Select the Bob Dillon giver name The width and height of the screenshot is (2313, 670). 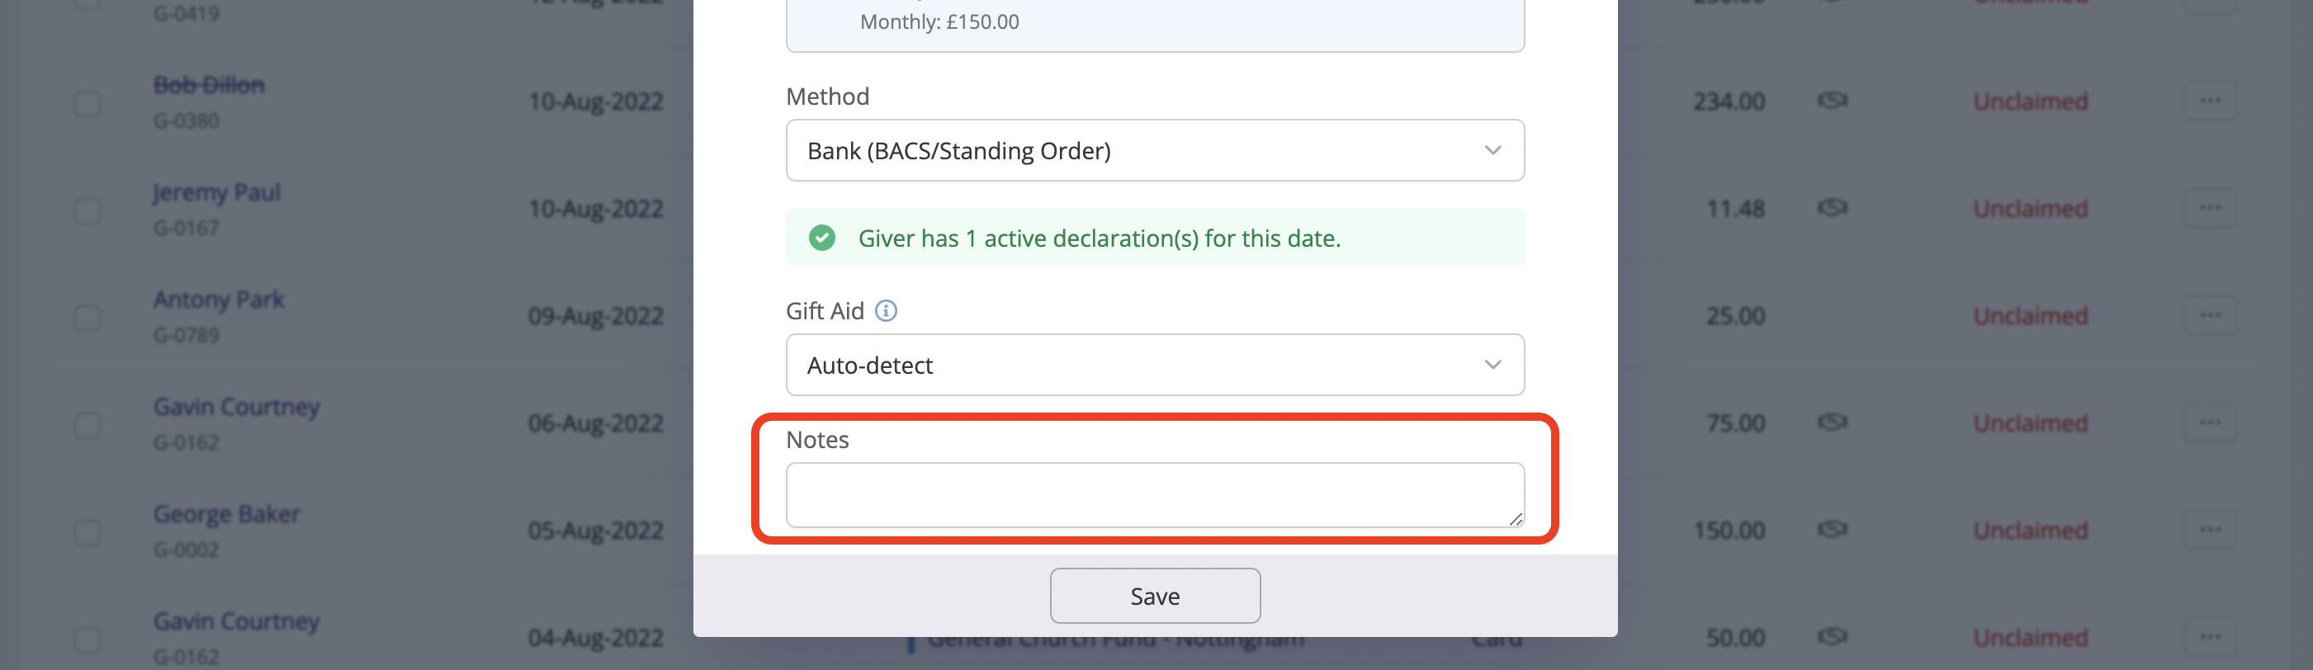click(208, 83)
